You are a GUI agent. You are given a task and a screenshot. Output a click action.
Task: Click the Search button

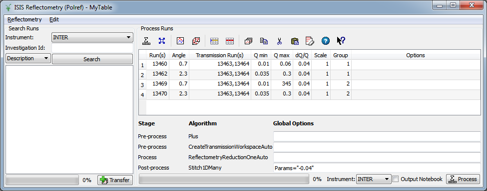point(92,59)
